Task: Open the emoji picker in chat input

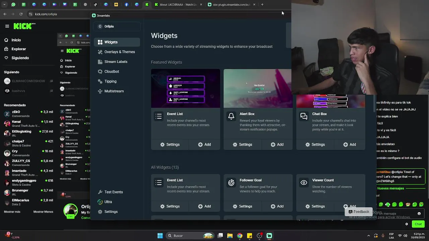Action: pos(419,214)
